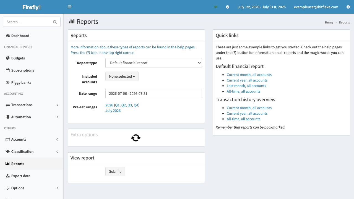
Task: Click the Home breadcrumb link
Action: [x=329, y=22]
